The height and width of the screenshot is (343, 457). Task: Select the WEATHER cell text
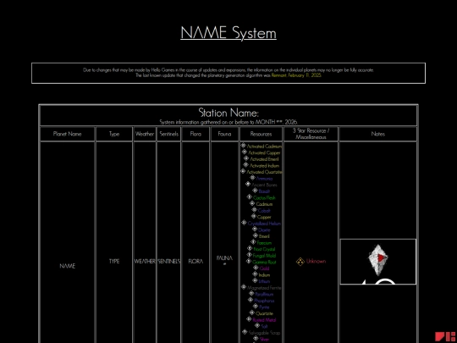pos(145,262)
